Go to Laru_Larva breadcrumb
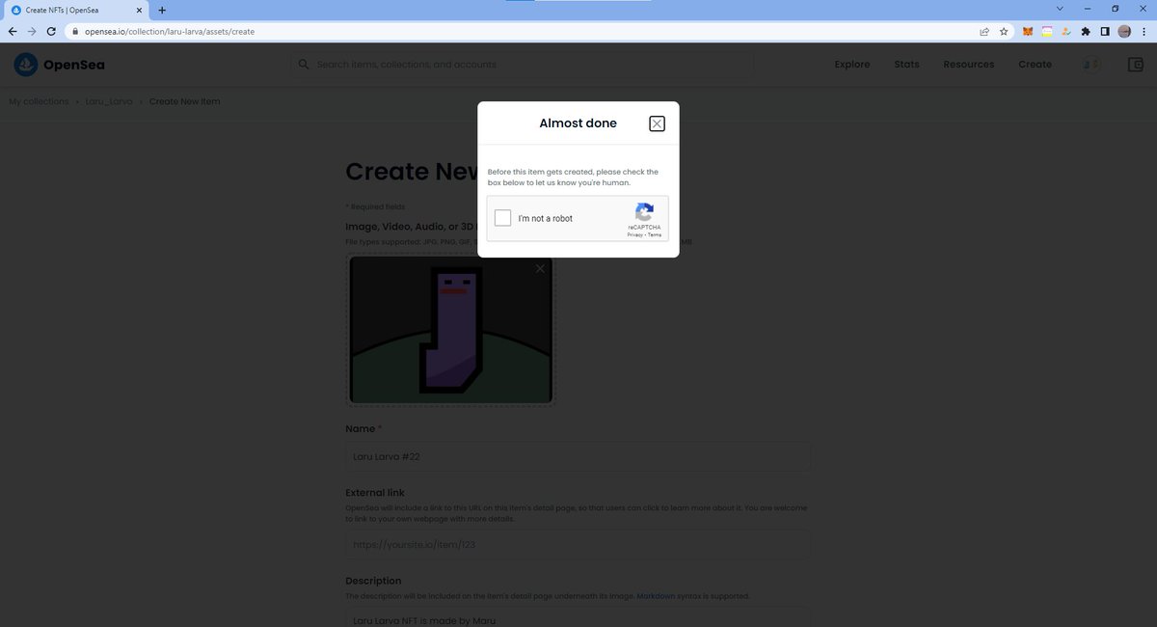Viewport: 1157px width, 627px height. click(x=109, y=101)
